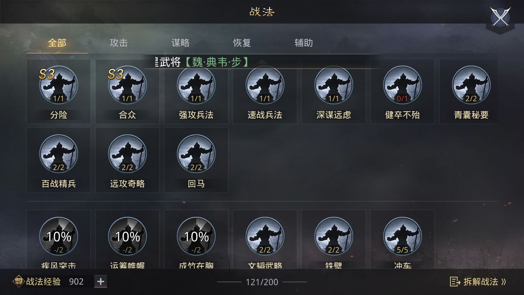Open the 分险 S3 tactic icon
Image resolution: width=524 pixels, height=295 pixels.
point(58,85)
